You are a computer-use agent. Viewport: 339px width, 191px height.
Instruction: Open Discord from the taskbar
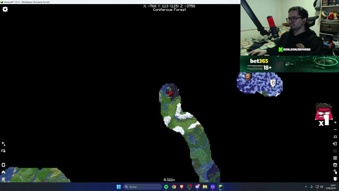click(x=197, y=187)
